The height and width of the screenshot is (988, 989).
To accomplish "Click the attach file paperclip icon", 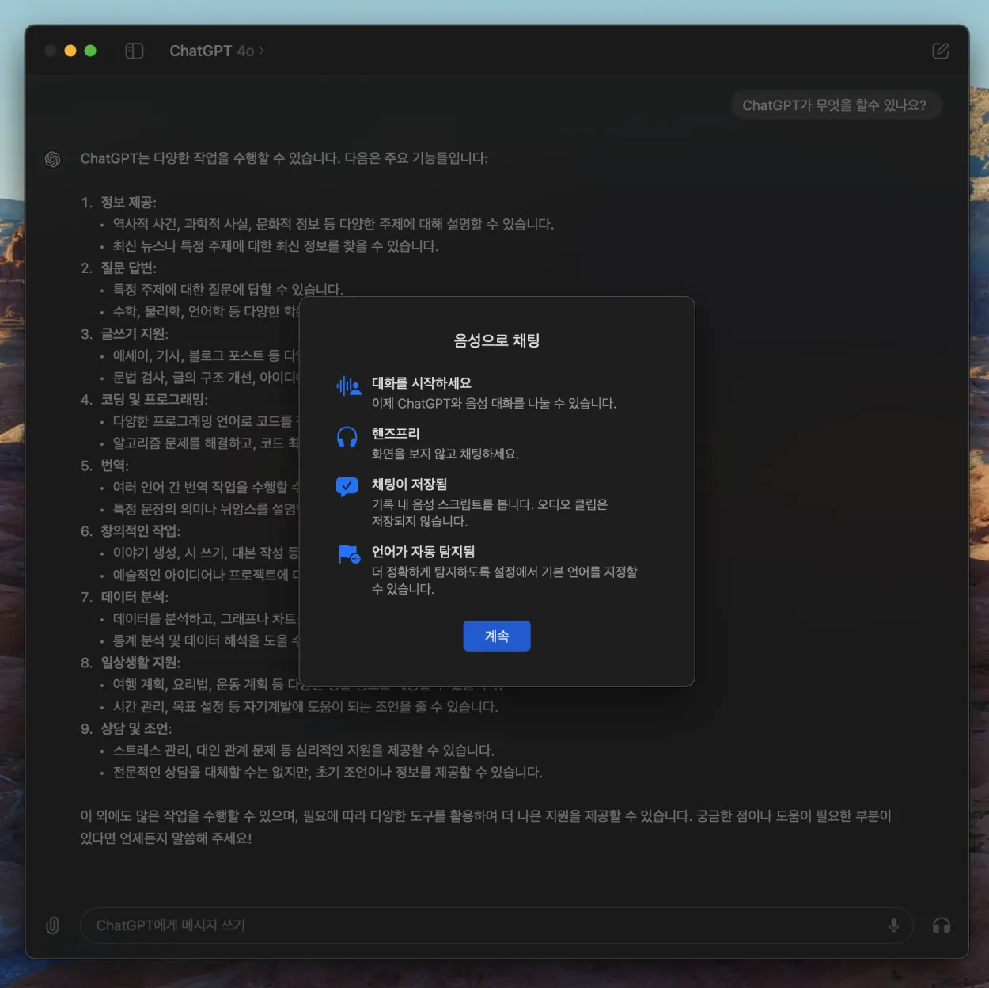I will pyautogui.click(x=53, y=925).
